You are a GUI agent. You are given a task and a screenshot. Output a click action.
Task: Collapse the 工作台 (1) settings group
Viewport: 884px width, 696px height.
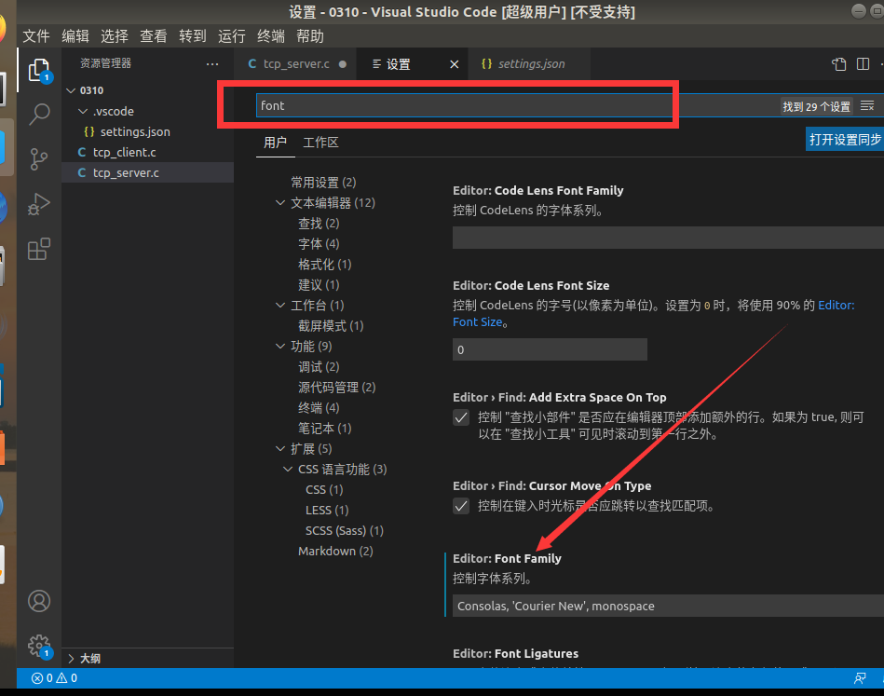[x=280, y=305]
